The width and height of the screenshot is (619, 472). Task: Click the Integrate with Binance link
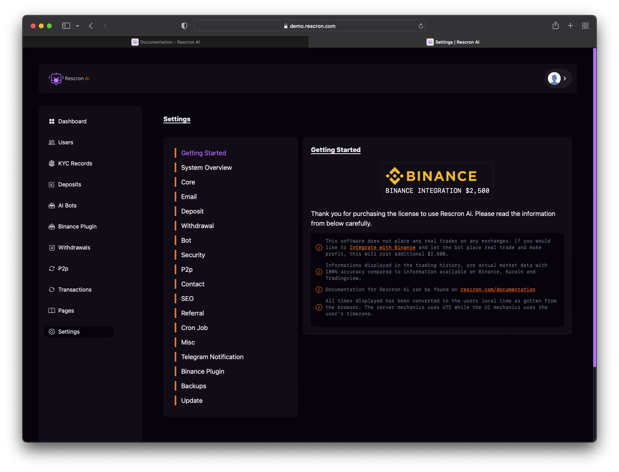pos(382,248)
